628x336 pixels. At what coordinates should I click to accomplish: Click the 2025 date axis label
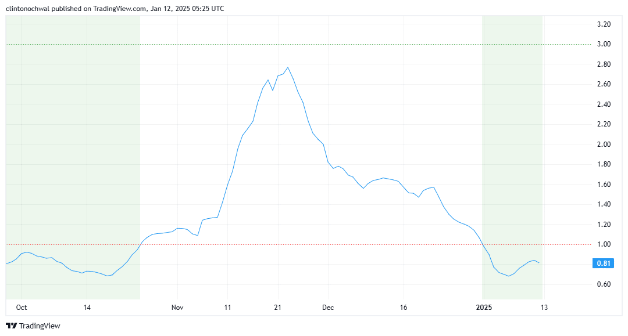coord(484,307)
